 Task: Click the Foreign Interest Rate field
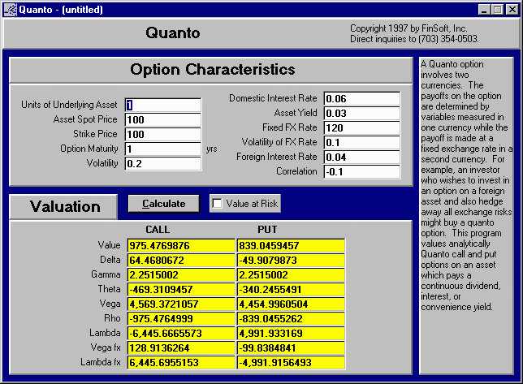362,157
